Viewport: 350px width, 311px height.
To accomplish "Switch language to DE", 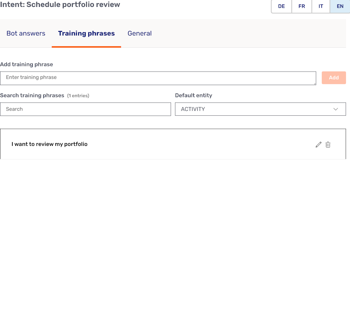I will click(281, 6).
